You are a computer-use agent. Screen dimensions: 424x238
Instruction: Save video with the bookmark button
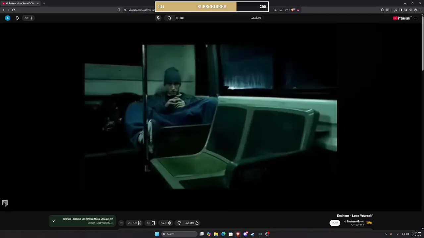151,223
